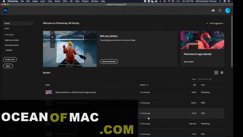Open the Select menu
The image size is (243, 137).
pos(57,1)
